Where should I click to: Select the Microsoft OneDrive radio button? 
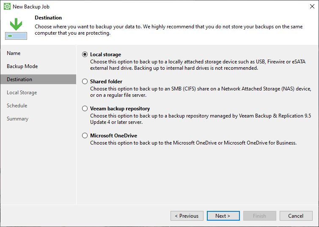point(85,136)
